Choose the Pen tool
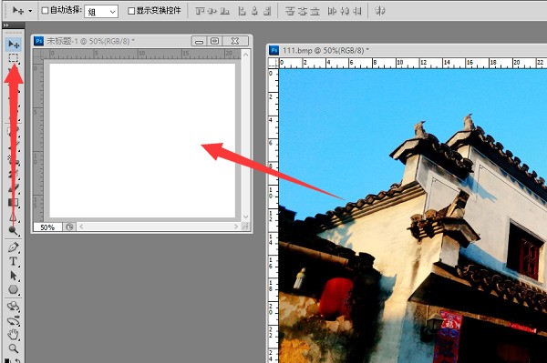The image size is (547, 363). click(x=14, y=247)
